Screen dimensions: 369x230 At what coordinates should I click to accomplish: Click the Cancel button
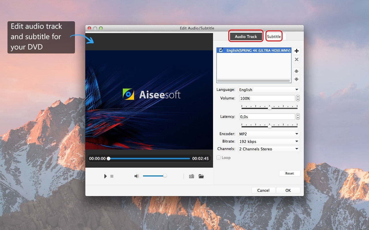pyautogui.click(x=263, y=190)
